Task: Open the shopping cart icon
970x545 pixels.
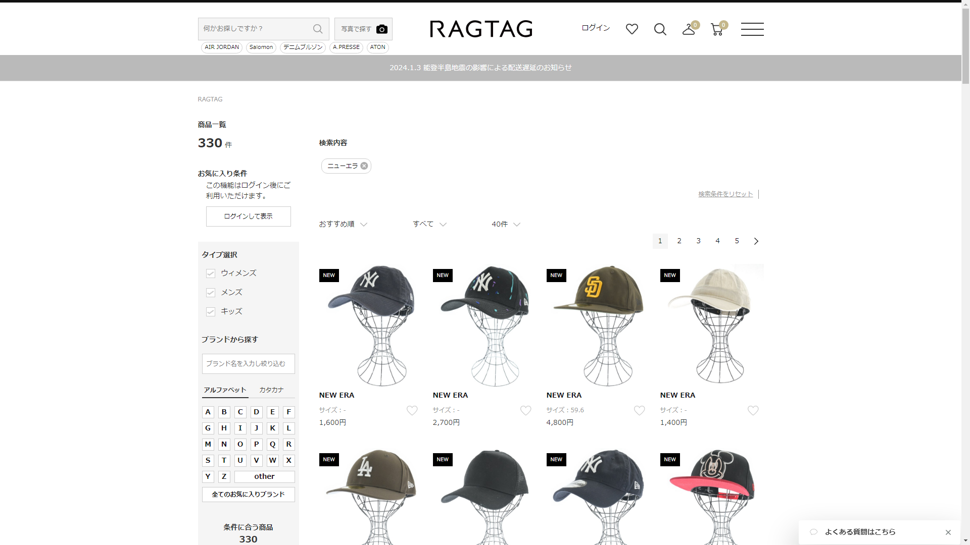Action: pyautogui.click(x=716, y=30)
